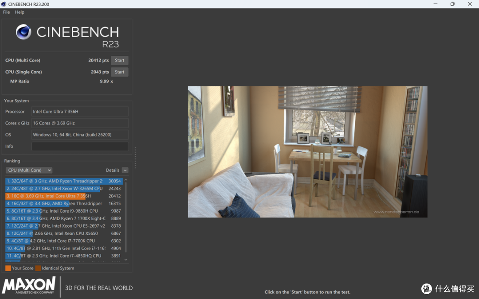Click the ranking list scroll-down arrow

pos(126,260)
